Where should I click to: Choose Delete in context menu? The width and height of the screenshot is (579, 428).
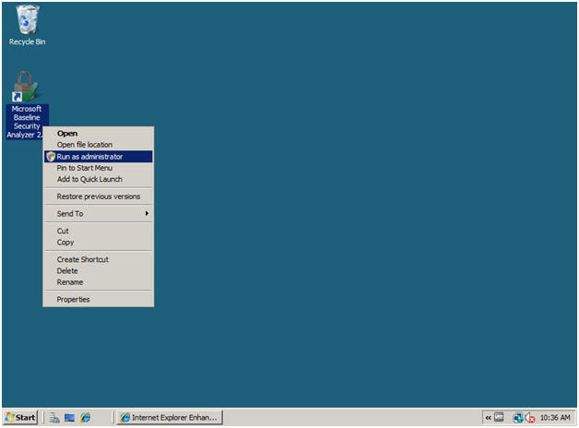pos(99,271)
